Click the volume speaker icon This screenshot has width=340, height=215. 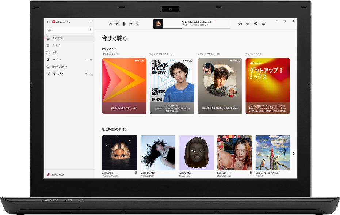pyautogui.click(x=240, y=23)
